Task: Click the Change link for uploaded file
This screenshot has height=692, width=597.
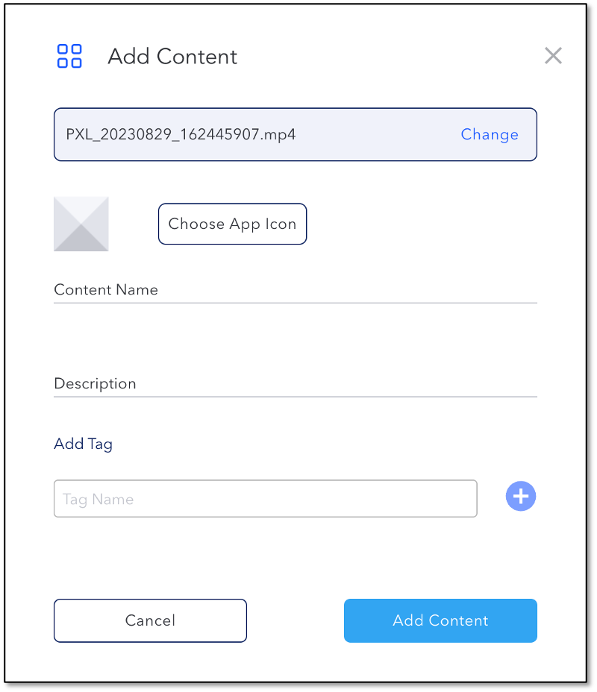Action: click(490, 134)
